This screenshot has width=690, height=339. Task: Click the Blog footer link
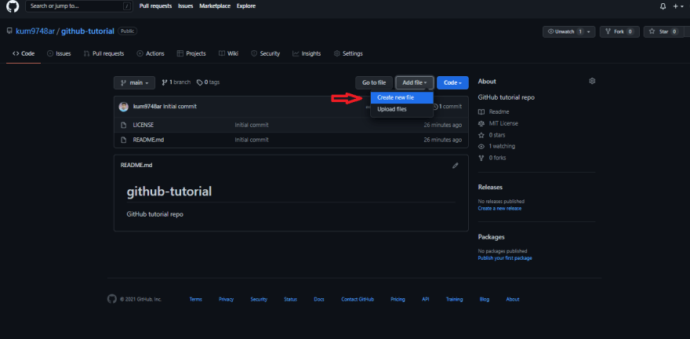485,300
